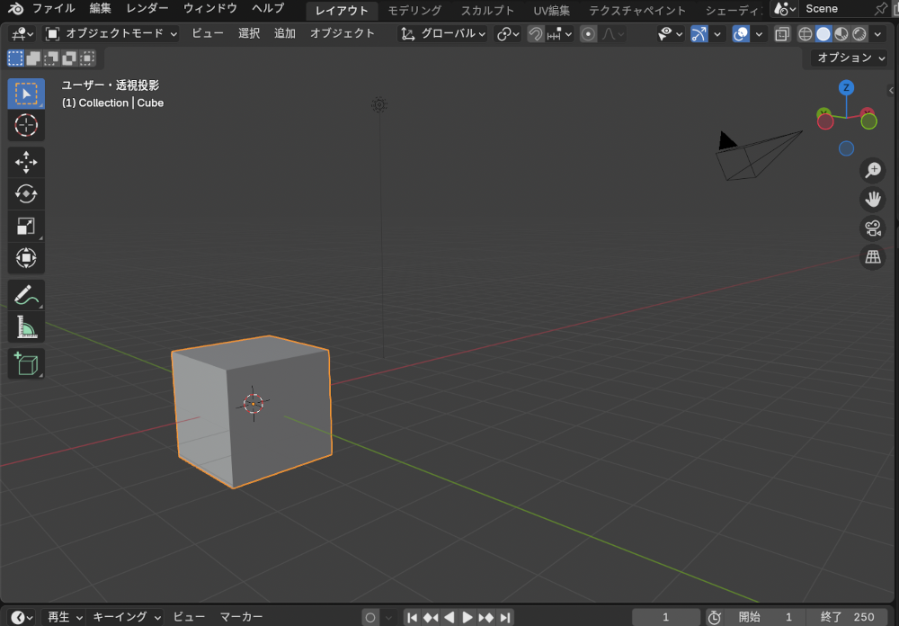Select the Annotate pencil tool
899x626 pixels.
(26, 295)
